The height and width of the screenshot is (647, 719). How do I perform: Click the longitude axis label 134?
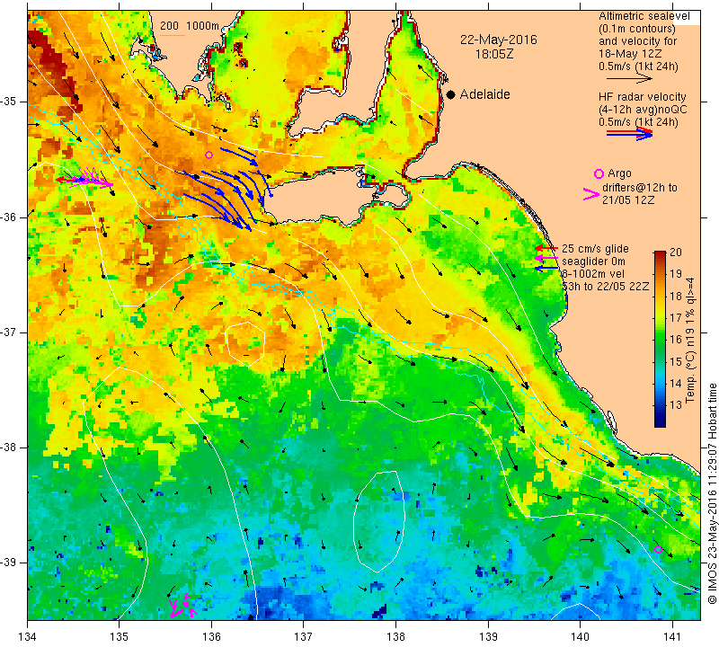27,636
